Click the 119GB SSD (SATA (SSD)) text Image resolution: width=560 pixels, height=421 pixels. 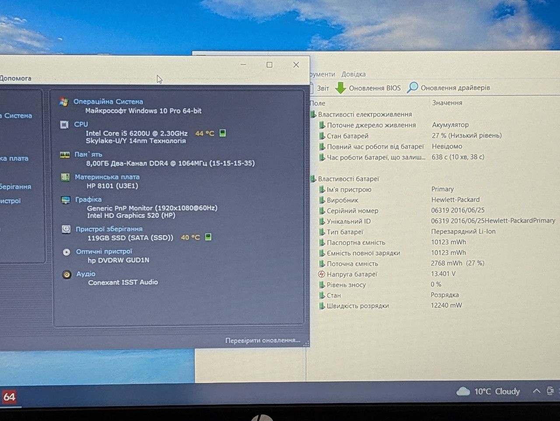pos(130,238)
